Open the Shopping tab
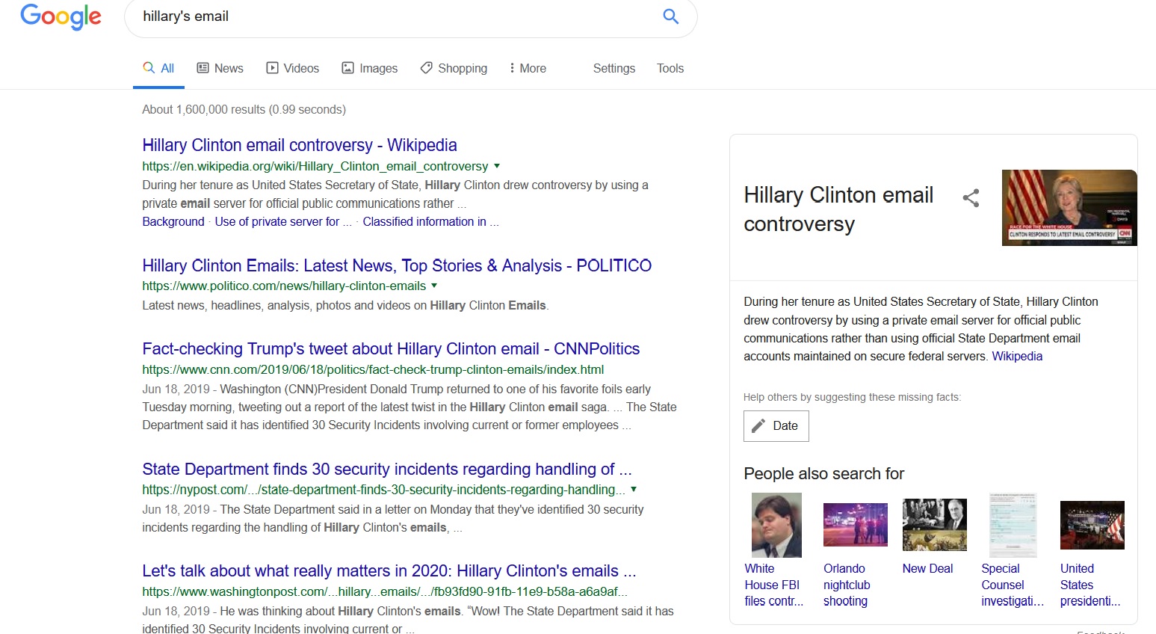Screen dimensions: 1156x634 click(x=454, y=68)
